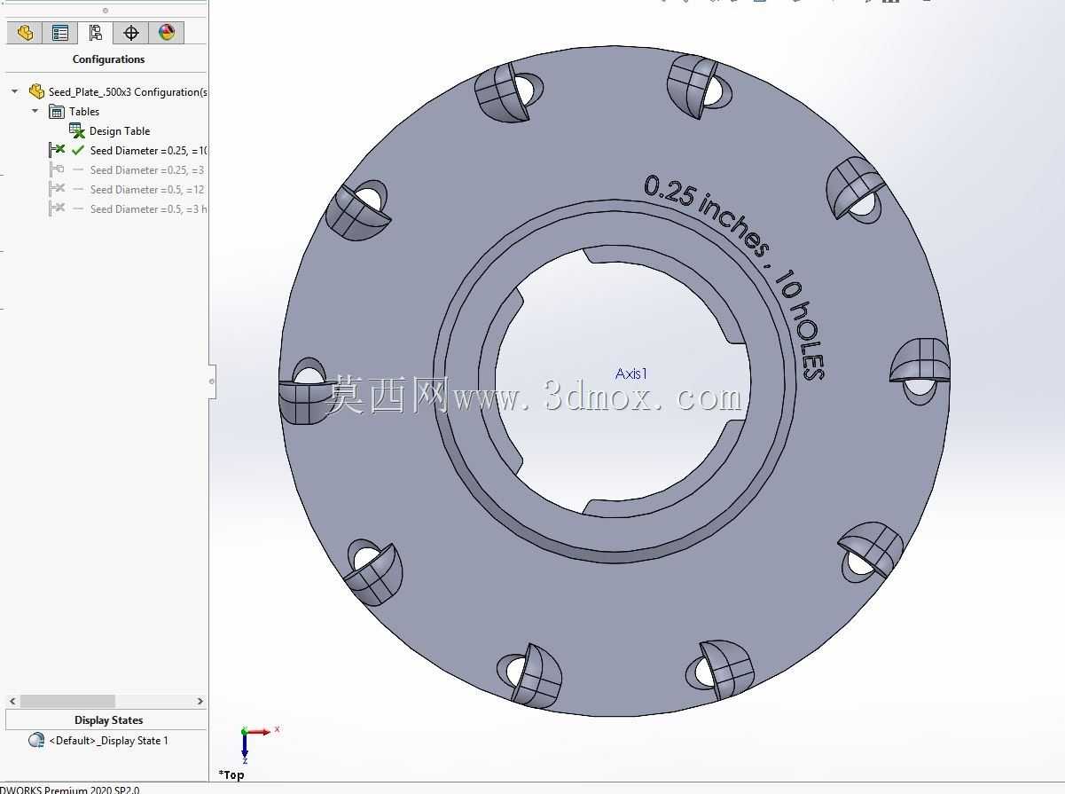The width and height of the screenshot is (1065, 794).
Task: Collapse the Tables folder
Action: point(35,111)
